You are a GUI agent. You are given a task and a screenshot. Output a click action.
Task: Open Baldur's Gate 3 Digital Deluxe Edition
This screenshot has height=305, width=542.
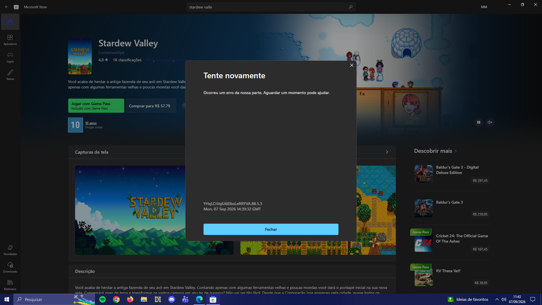coord(452,174)
